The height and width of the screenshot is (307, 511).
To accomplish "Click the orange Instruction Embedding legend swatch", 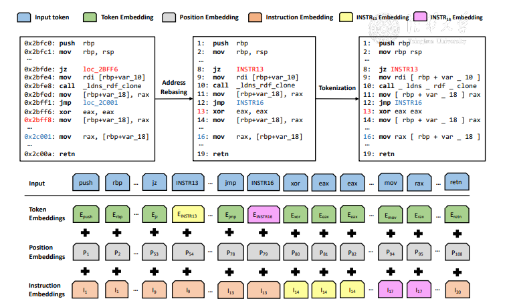I will click(x=255, y=17).
